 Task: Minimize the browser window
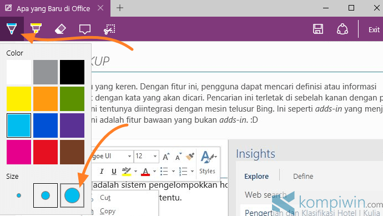tap(326, 8)
